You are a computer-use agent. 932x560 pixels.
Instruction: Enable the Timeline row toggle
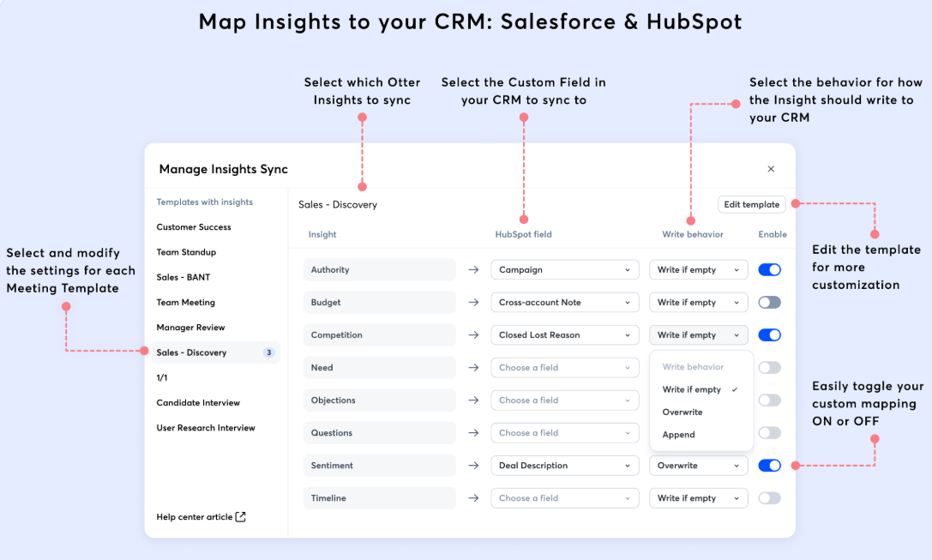(x=769, y=498)
